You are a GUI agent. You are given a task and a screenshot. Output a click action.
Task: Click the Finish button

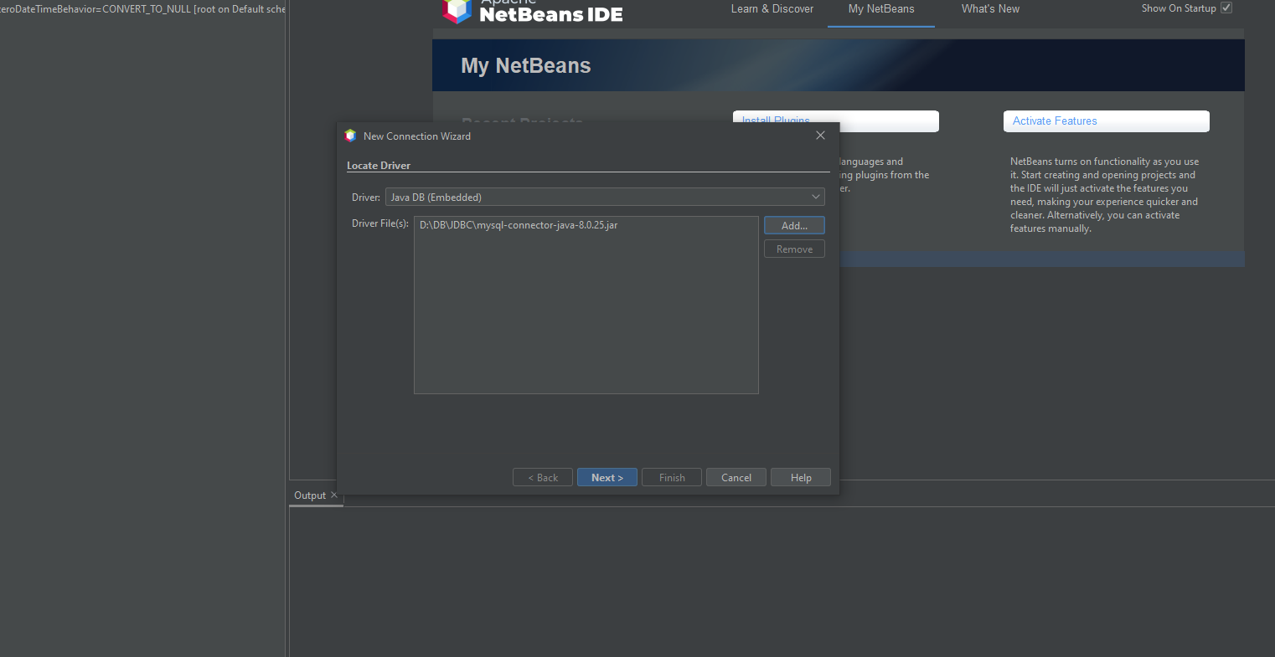(x=672, y=477)
